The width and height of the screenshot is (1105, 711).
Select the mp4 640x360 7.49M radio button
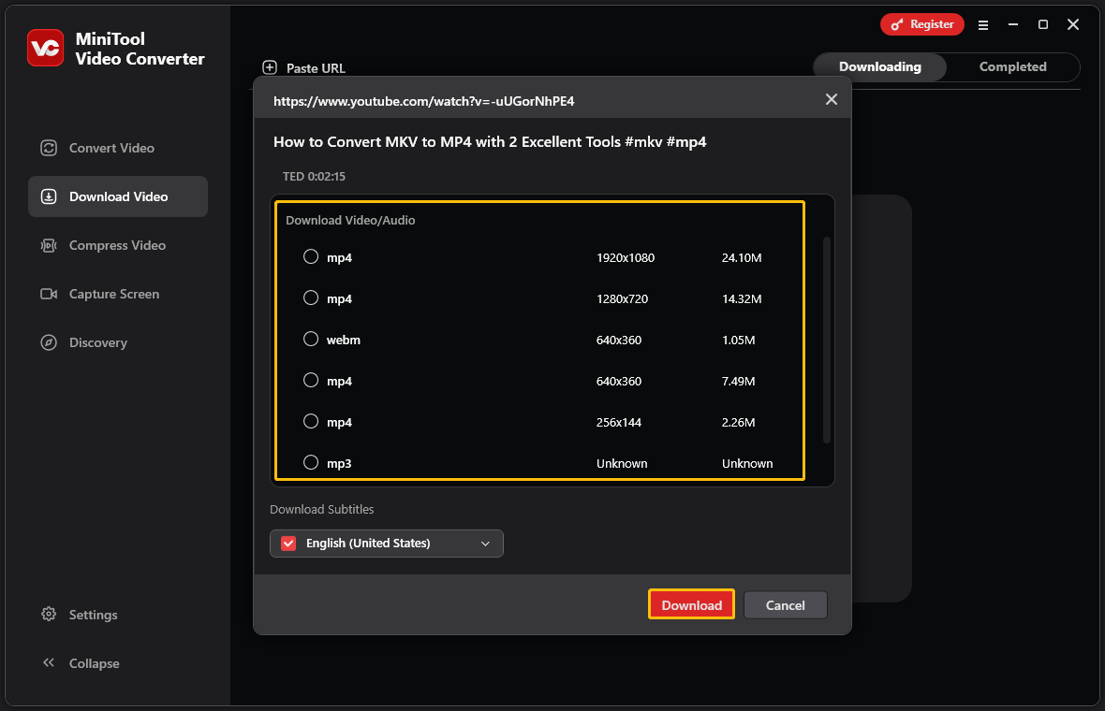click(x=311, y=380)
